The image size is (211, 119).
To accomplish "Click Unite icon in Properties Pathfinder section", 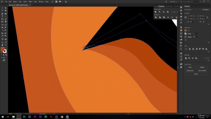I will (x=186, y=58).
